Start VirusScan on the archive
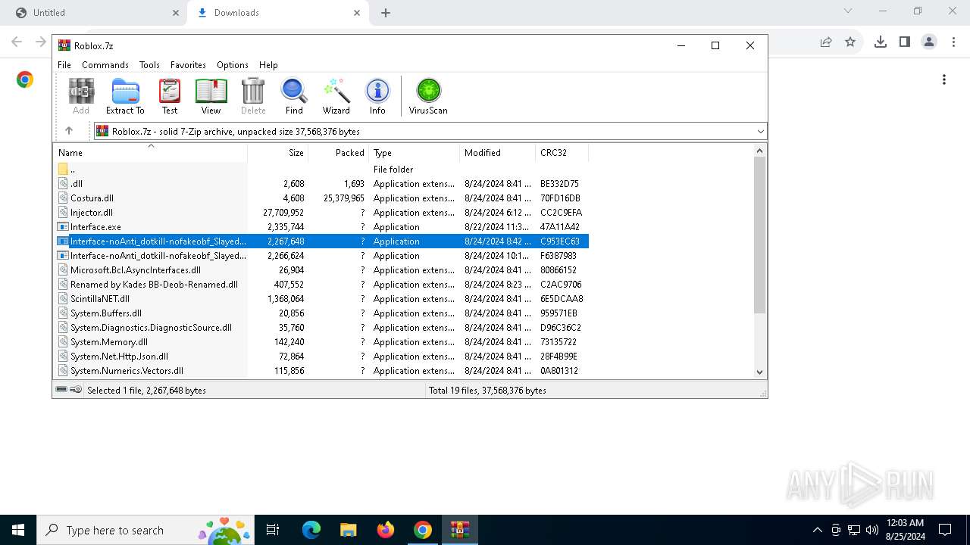This screenshot has height=545, width=970. 428,96
